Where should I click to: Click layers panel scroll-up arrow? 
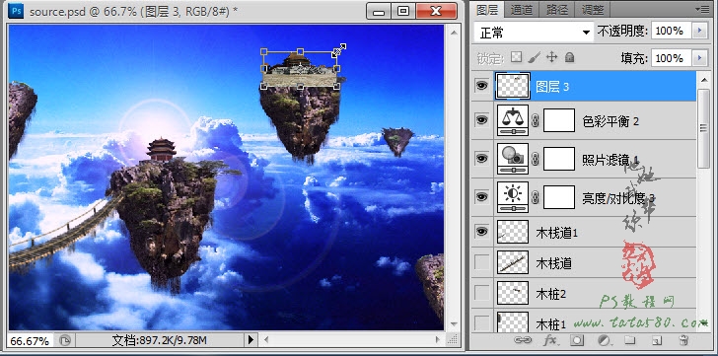[704, 81]
